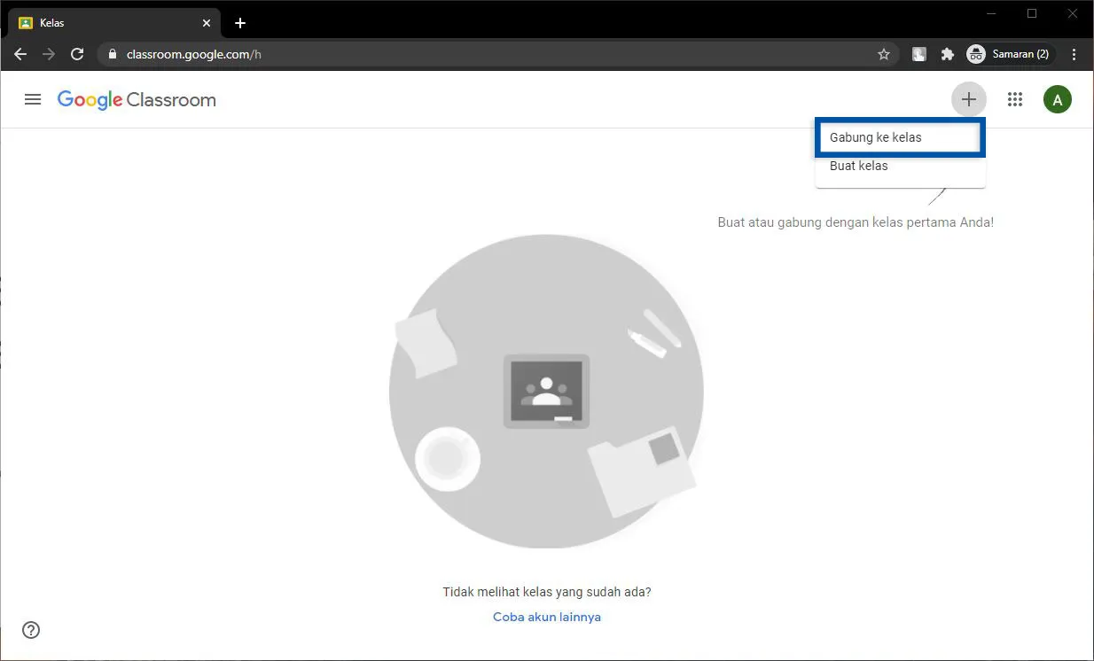1094x661 pixels.
Task: Click the account avatar circle labeled A
Action: coord(1058,99)
